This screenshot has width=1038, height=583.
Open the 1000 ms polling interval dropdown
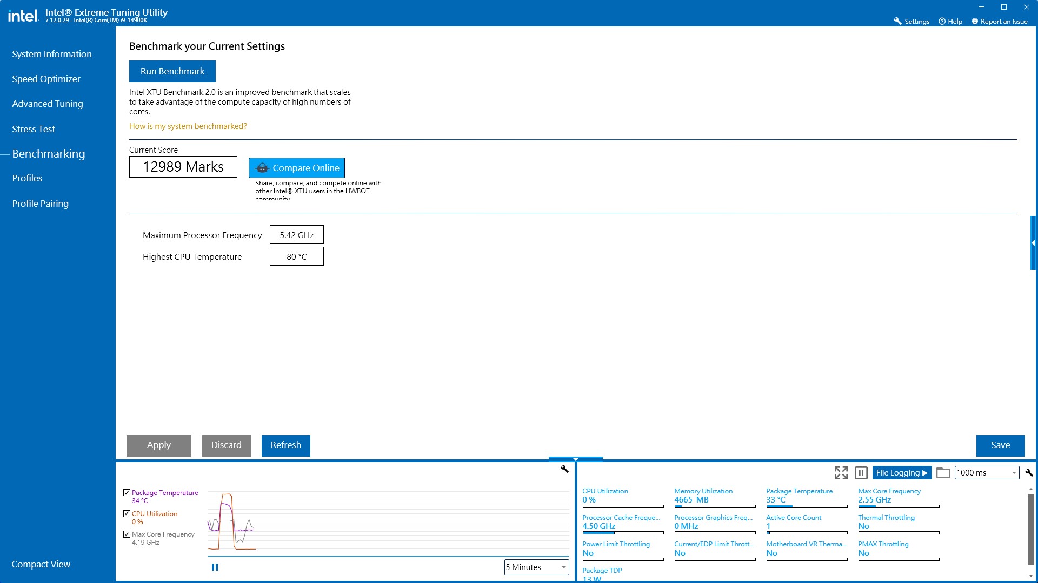(987, 473)
